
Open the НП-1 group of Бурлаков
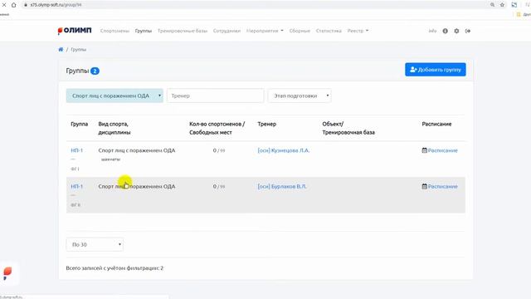[77, 186]
